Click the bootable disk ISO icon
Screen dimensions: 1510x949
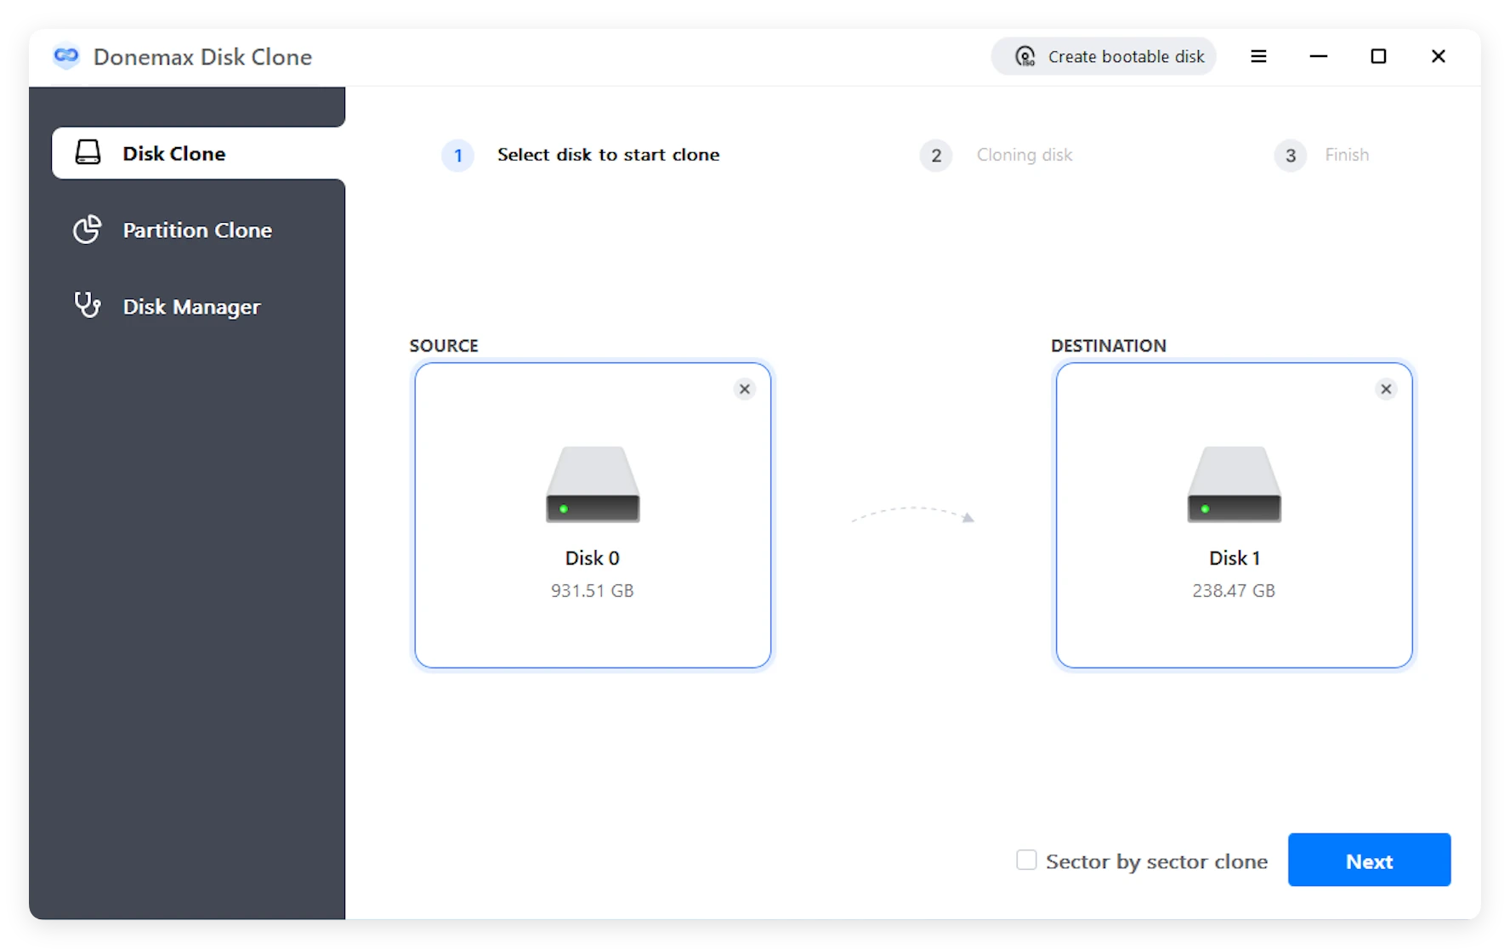tap(1025, 56)
